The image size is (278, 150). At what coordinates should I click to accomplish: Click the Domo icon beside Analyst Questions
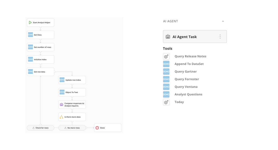[166, 94]
